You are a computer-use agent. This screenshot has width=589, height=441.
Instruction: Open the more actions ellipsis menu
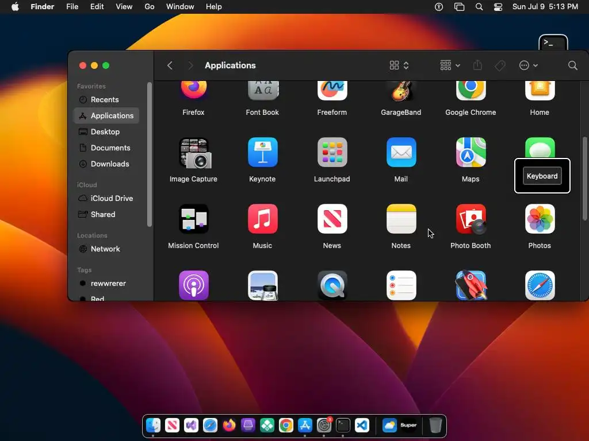pyautogui.click(x=528, y=65)
